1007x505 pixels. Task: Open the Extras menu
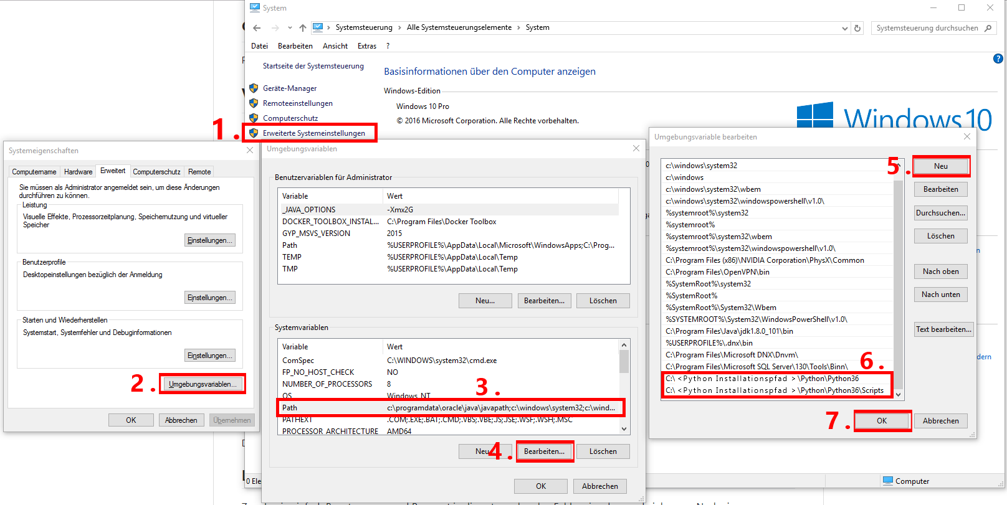pos(367,46)
